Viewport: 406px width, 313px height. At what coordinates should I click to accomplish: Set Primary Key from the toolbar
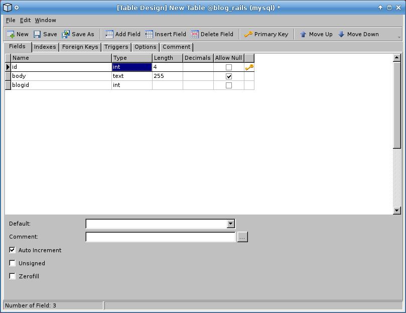(x=266, y=34)
